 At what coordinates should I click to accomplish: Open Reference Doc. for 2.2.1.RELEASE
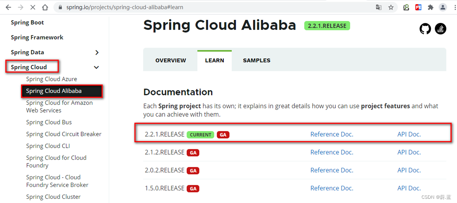tap(332, 134)
